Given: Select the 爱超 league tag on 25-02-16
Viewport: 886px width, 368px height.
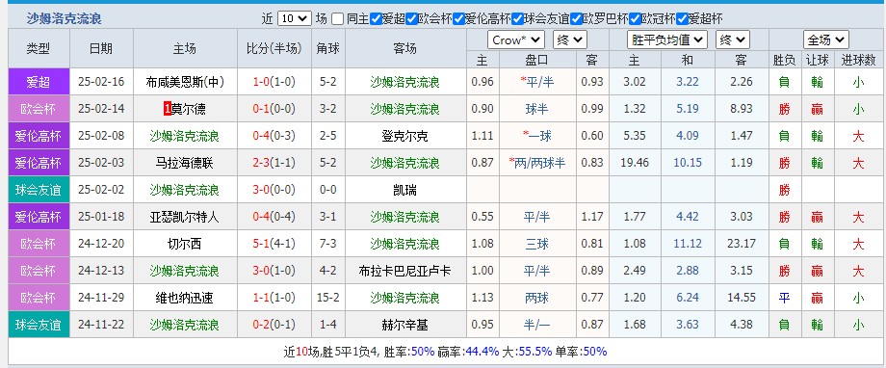Looking at the screenshot, I should tap(39, 82).
